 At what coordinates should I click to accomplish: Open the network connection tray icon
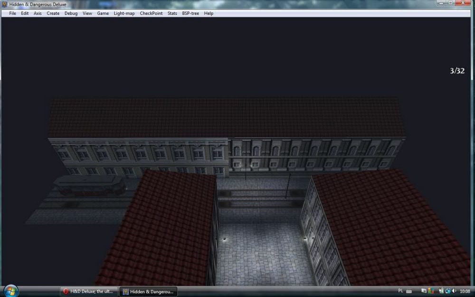(448, 291)
